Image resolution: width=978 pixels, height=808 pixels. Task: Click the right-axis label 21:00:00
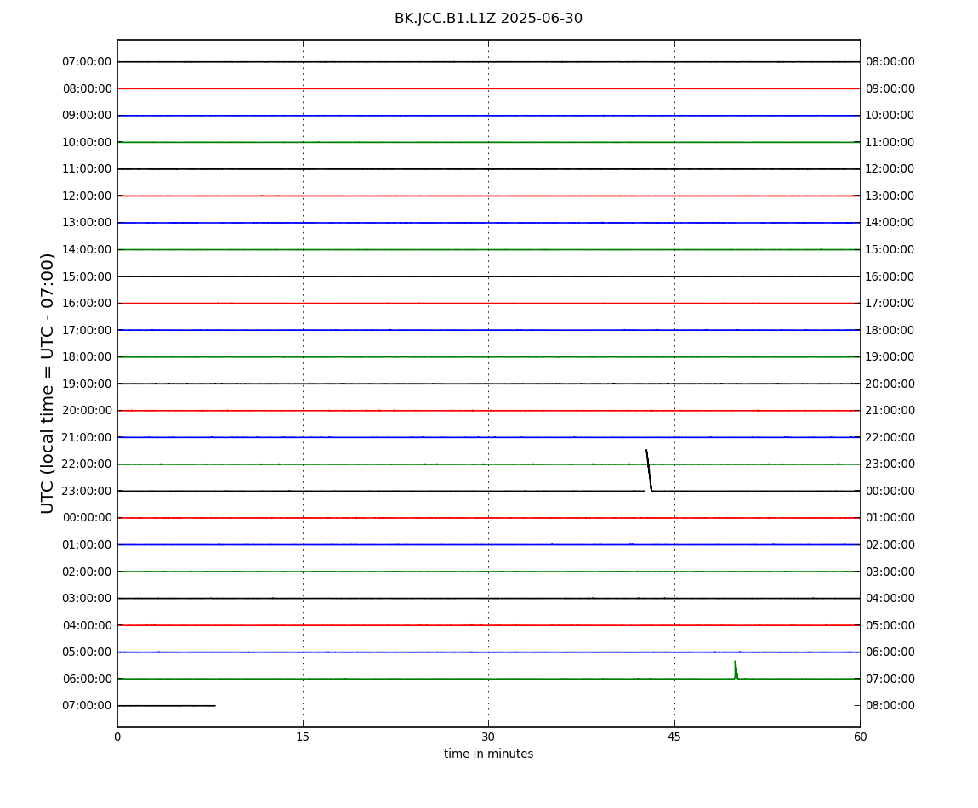pos(890,411)
